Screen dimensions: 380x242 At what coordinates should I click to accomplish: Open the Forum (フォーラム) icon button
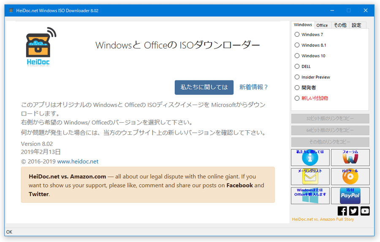click(x=350, y=158)
